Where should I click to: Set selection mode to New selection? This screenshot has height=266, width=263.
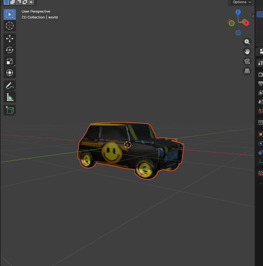pyautogui.click(x=6, y=2)
